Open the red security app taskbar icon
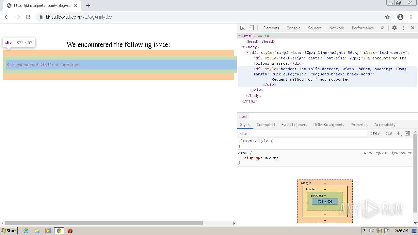 70,231
